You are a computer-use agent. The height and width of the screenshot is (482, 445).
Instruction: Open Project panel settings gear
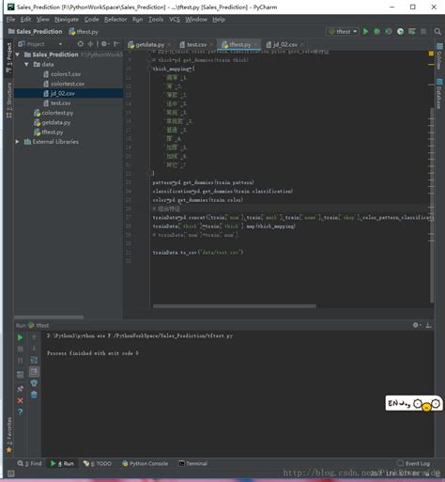coord(105,44)
